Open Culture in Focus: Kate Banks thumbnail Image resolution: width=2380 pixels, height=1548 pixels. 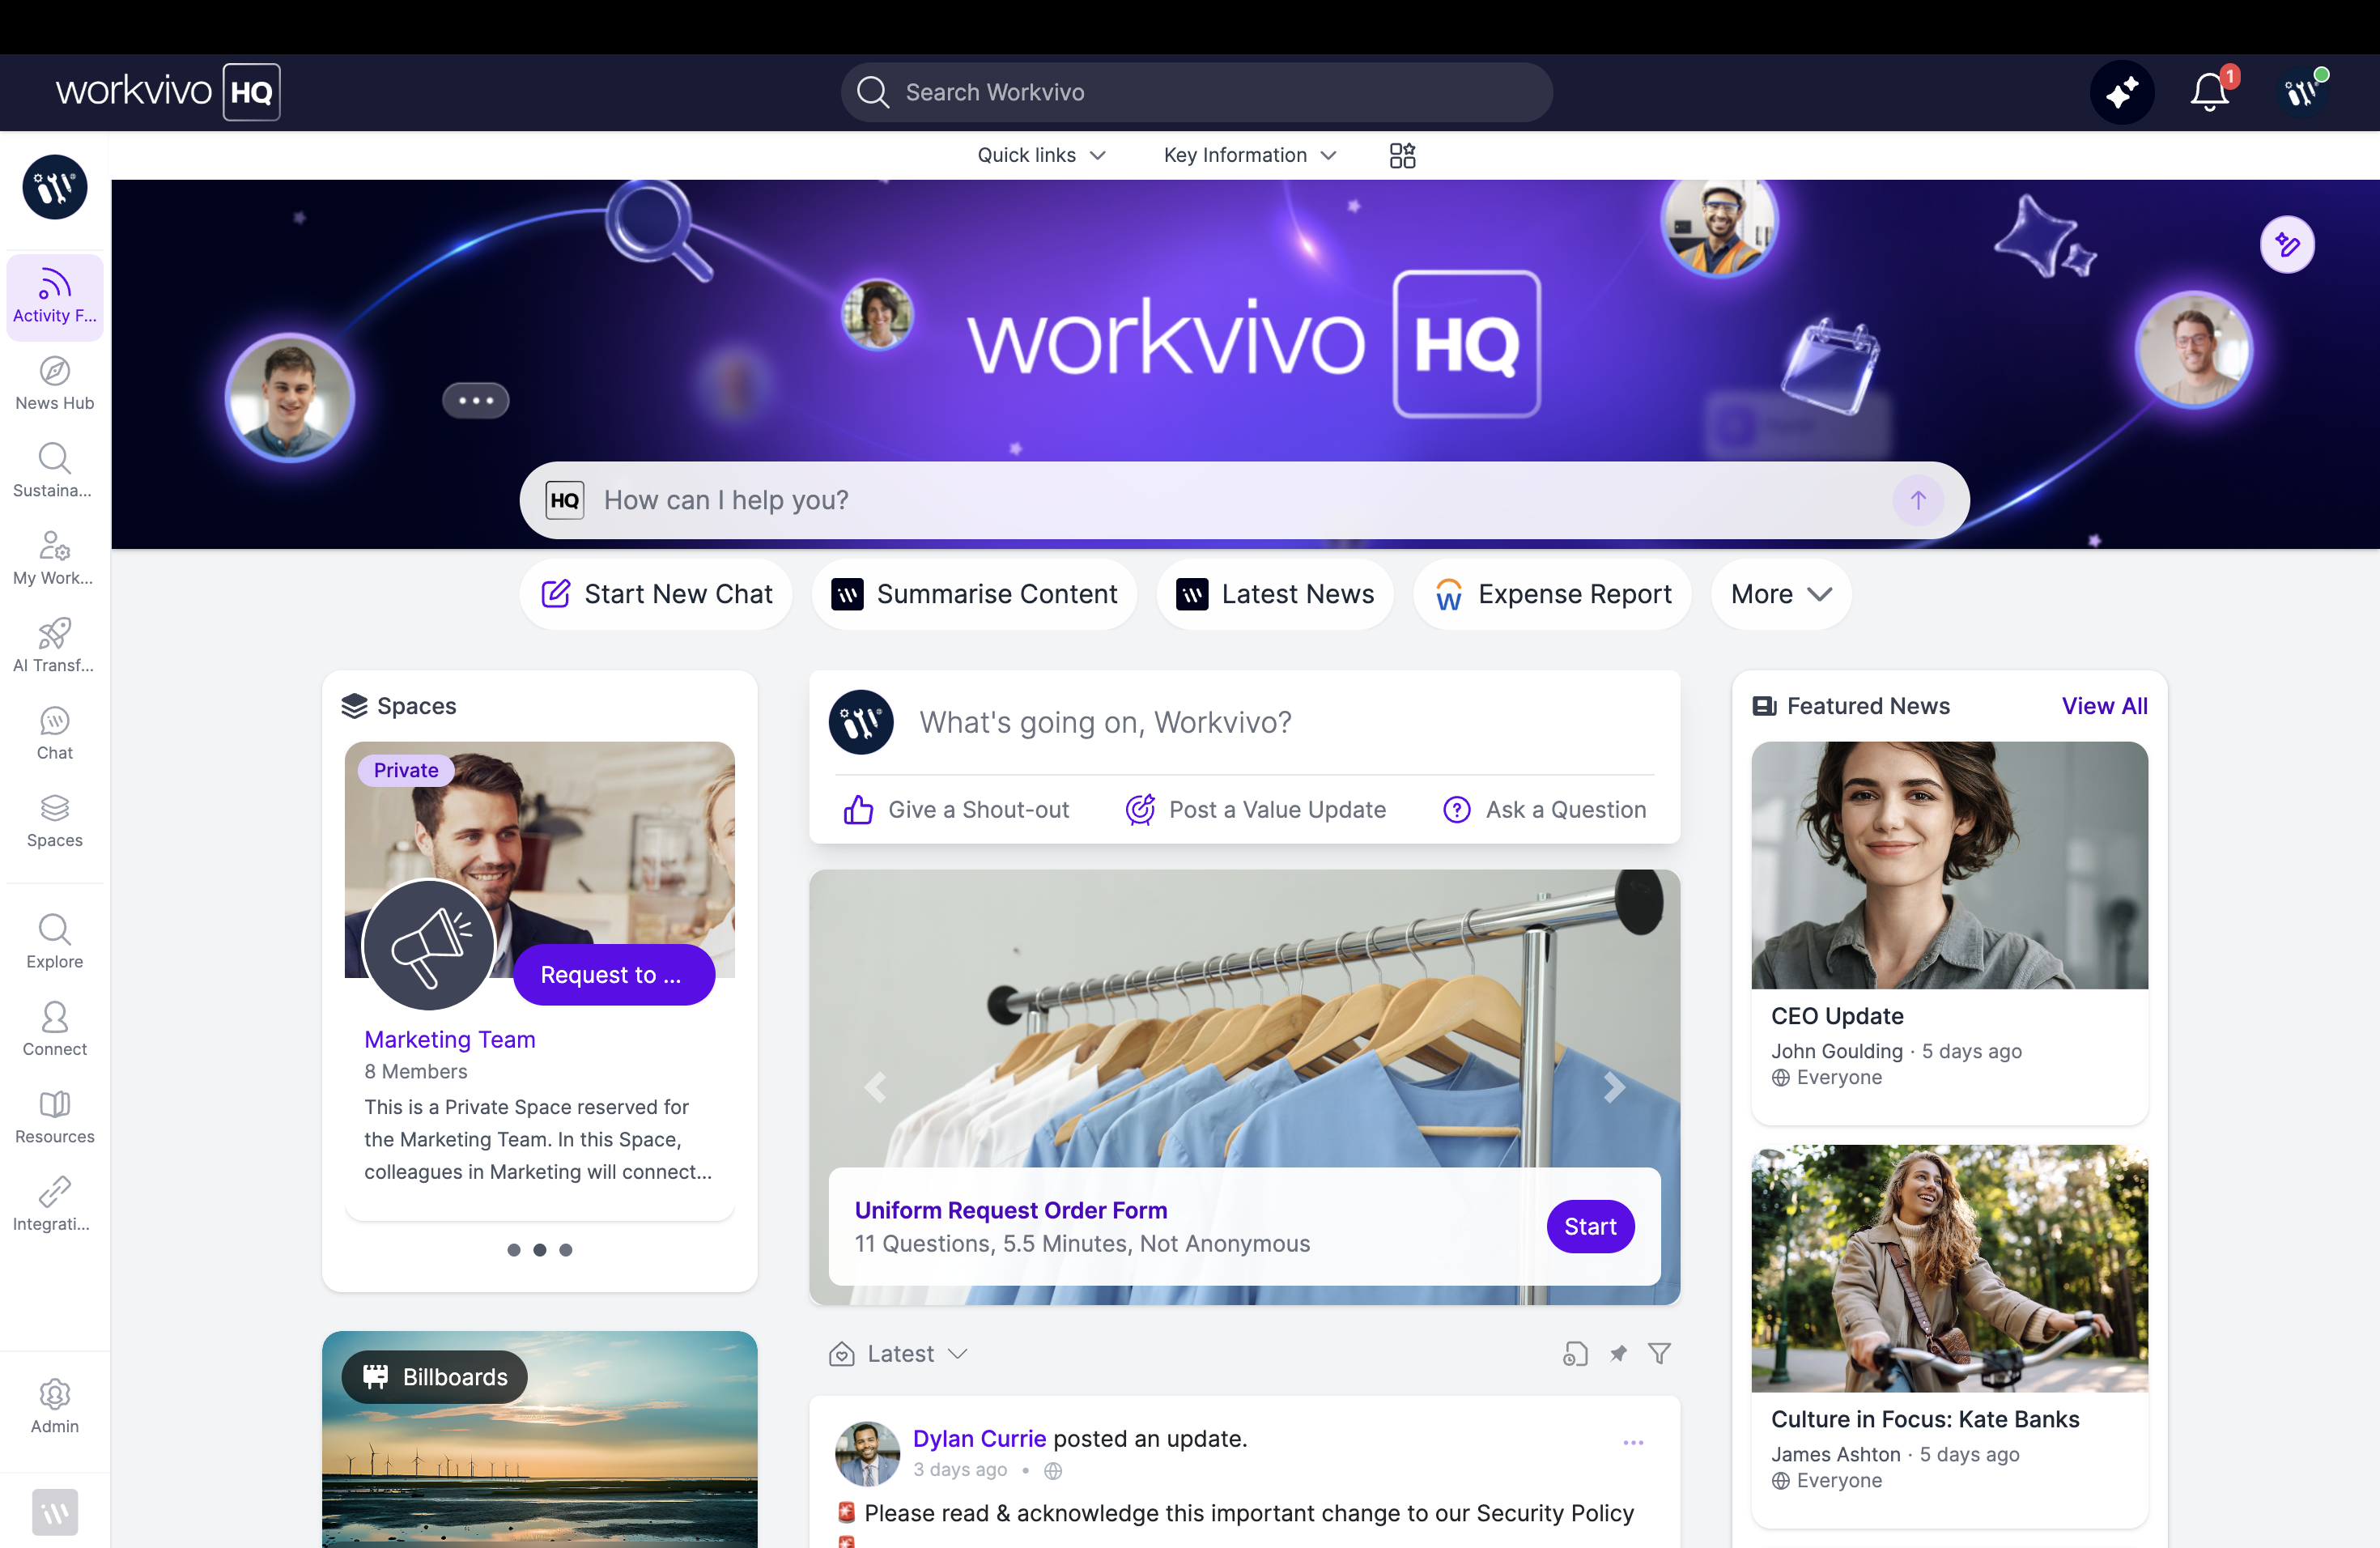click(1949, 1268)
